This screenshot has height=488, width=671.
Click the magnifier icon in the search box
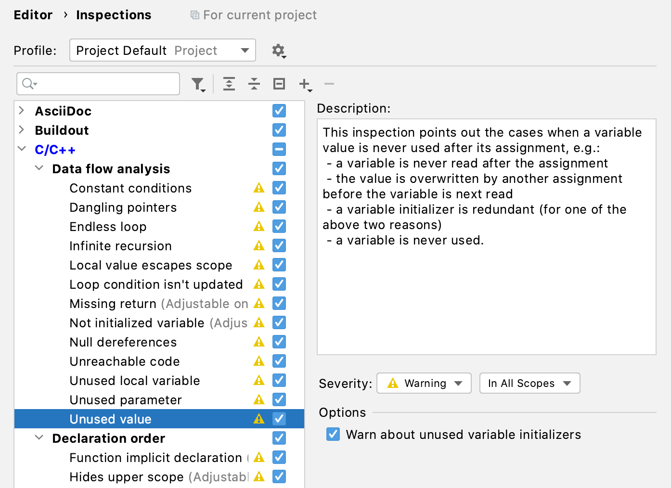[x=28, y=84]
